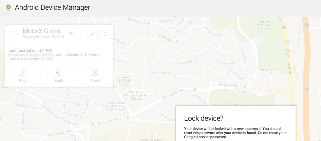Ring the Moto X Green device

(x=23, y=76)
